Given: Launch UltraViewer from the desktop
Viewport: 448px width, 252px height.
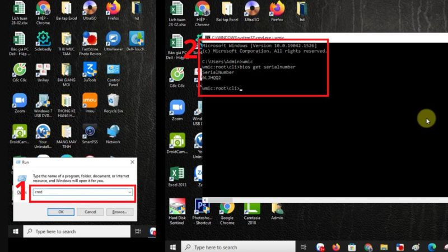Looking at the screenshot, I should (113, 39).
